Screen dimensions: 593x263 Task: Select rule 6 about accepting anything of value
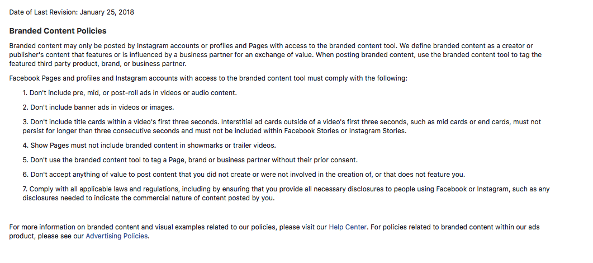tap(244, 175)
